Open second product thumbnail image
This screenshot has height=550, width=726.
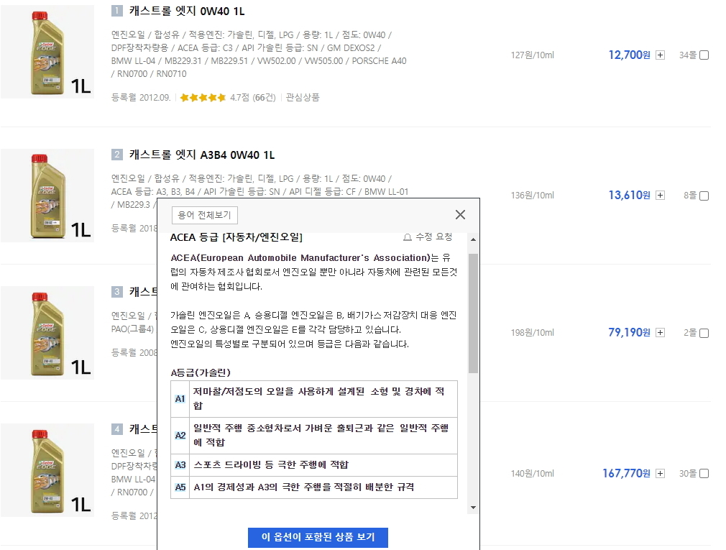[47, 196]
